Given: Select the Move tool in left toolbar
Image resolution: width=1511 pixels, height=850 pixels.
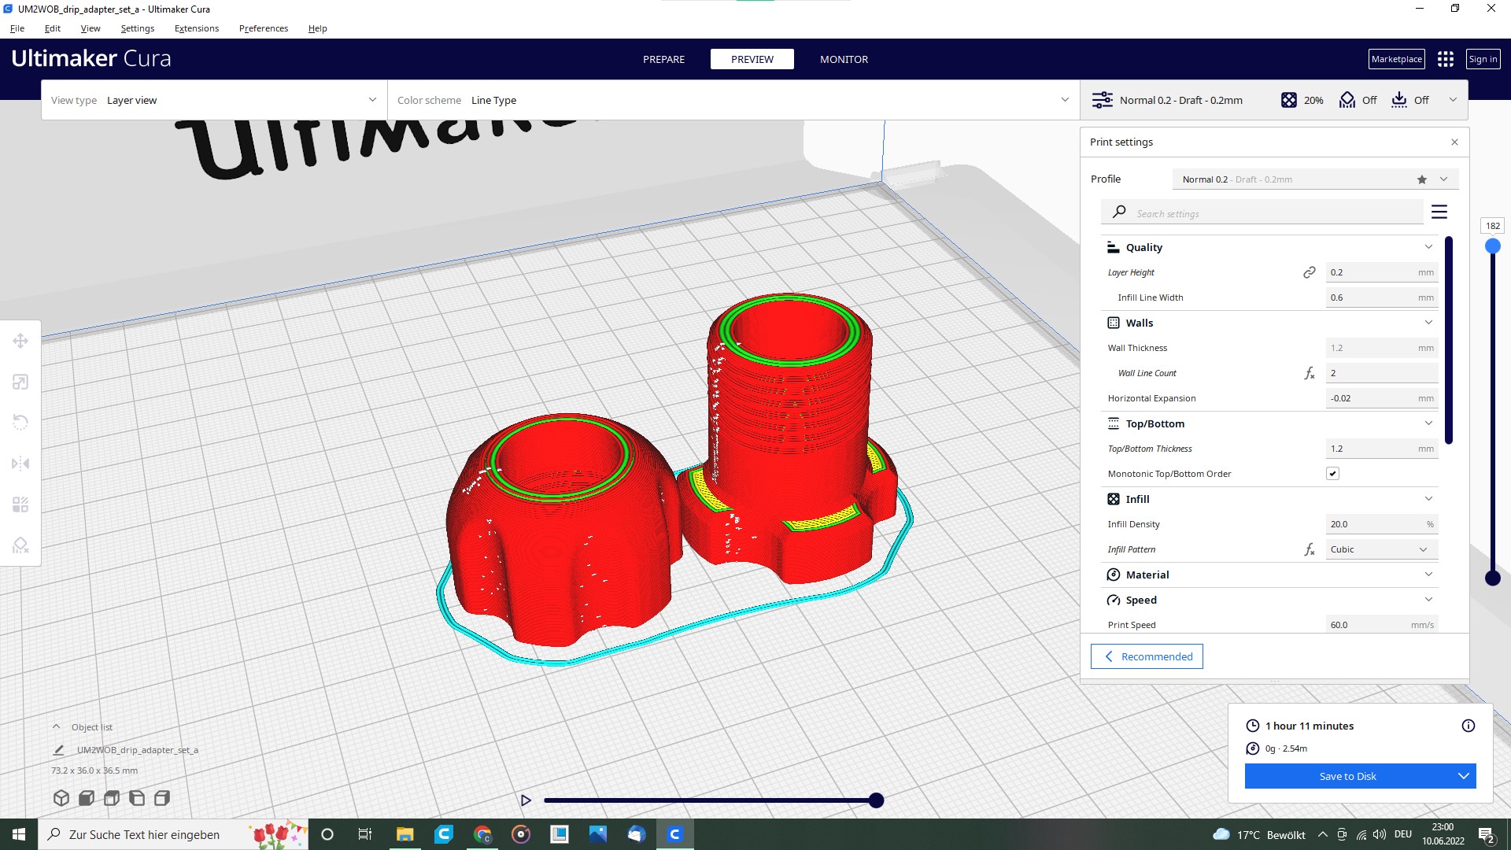Looking at the screenshot, I should click(x=20, y=341).
